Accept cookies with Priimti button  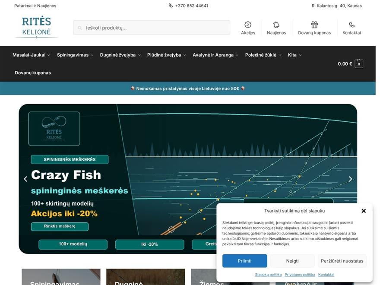click(244, 261)
